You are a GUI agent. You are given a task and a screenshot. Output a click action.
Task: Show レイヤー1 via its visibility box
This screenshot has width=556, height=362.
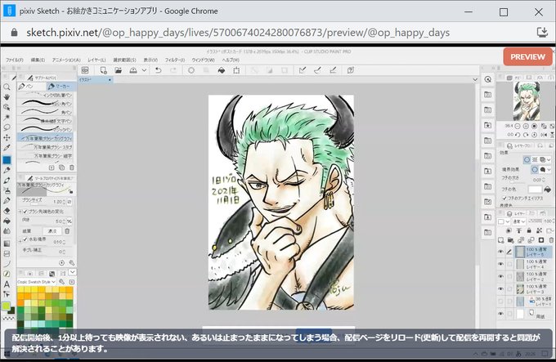500,302
